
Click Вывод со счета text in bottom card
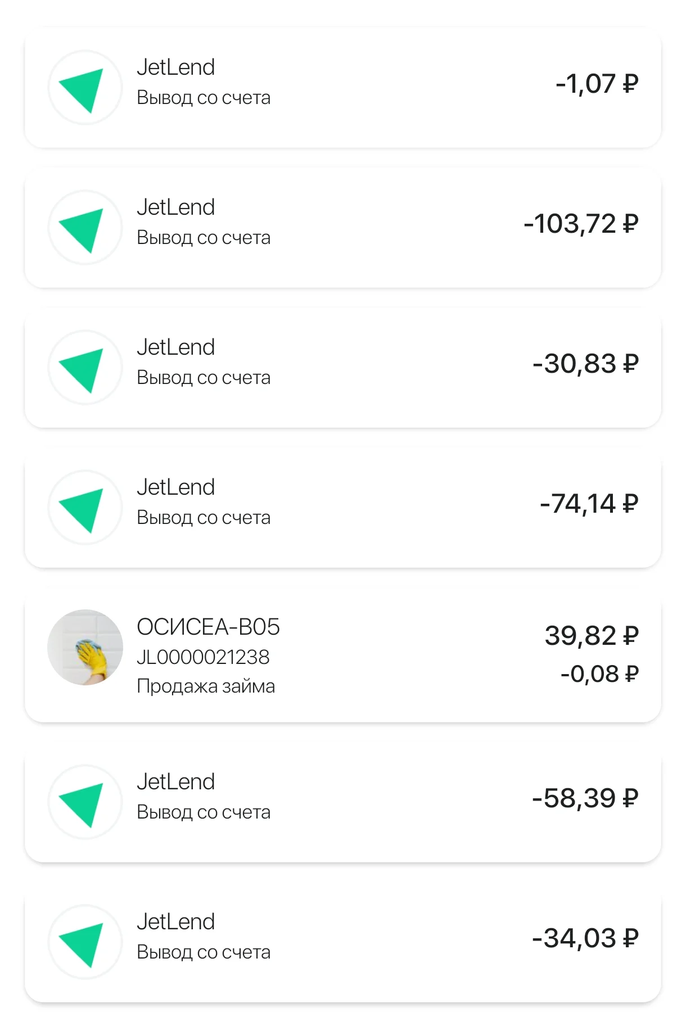click(204, 952)
